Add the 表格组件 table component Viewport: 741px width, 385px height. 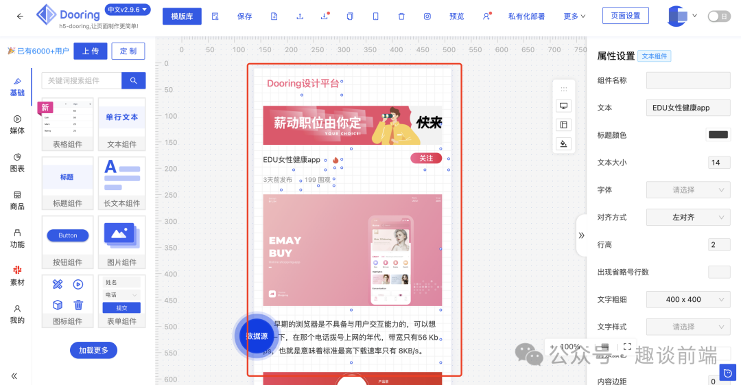pos(67,124)
